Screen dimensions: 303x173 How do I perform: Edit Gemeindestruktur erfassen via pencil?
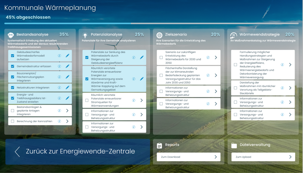[x=67, y=66]
